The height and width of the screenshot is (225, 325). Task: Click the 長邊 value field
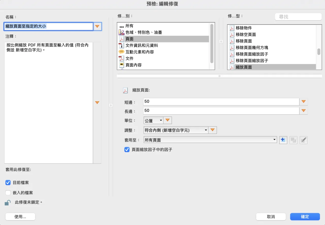pyautogui.click(x=221, y=111)
